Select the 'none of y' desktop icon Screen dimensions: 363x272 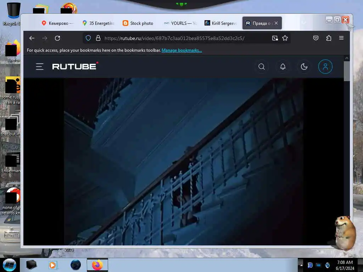[12, 201]
